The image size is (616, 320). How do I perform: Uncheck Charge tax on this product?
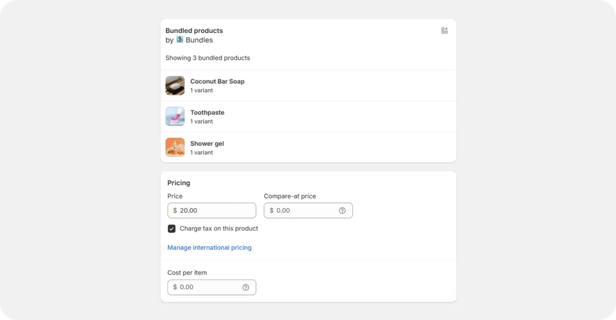(172, 229)
